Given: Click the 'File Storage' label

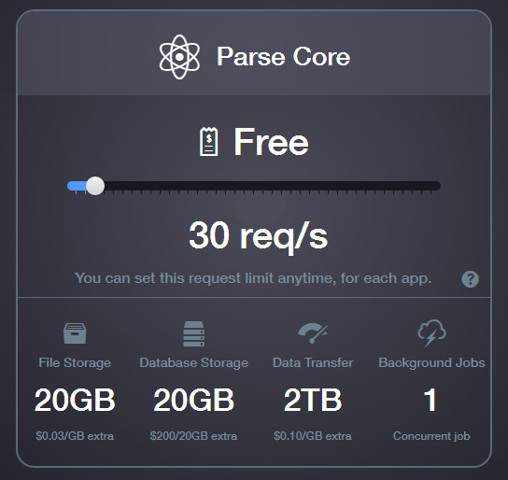Looking at the screenshot, I should point(75,362).
